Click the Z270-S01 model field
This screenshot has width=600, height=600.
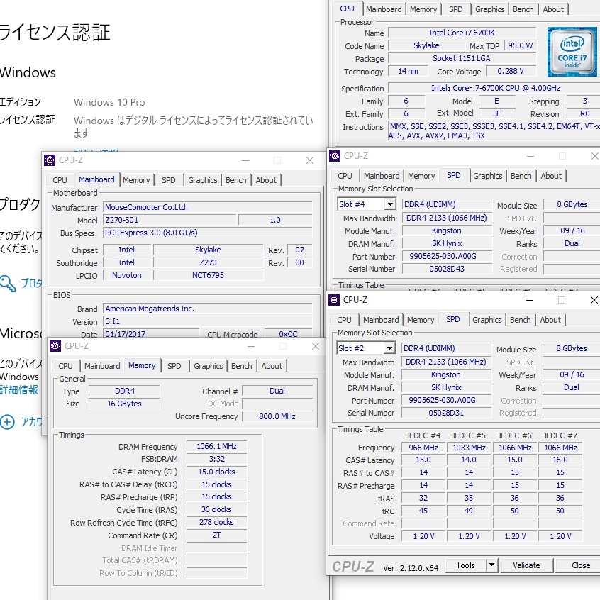click(x=170, y=220)
